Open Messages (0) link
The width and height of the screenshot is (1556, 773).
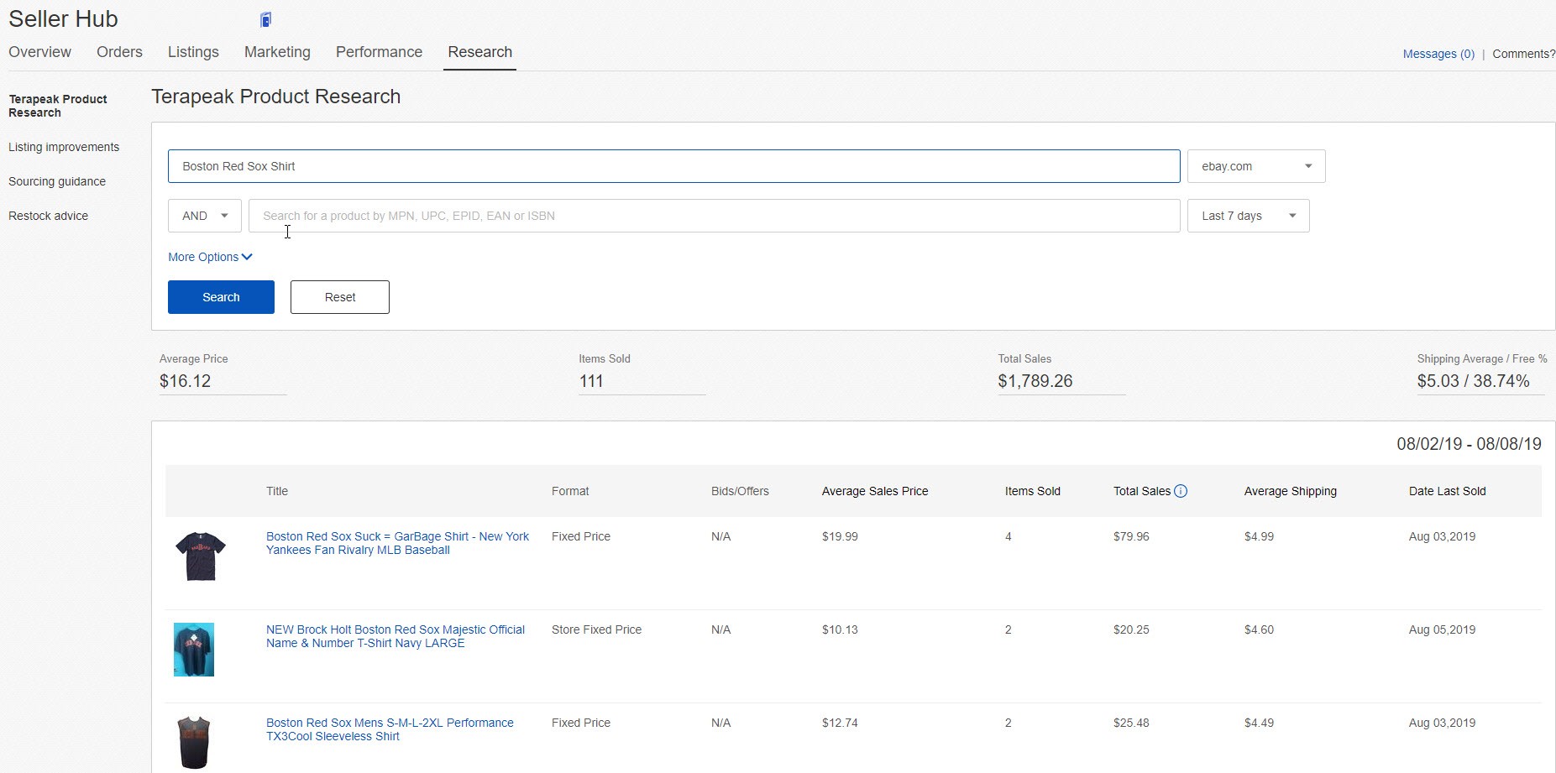click(x=1438, y=54)
